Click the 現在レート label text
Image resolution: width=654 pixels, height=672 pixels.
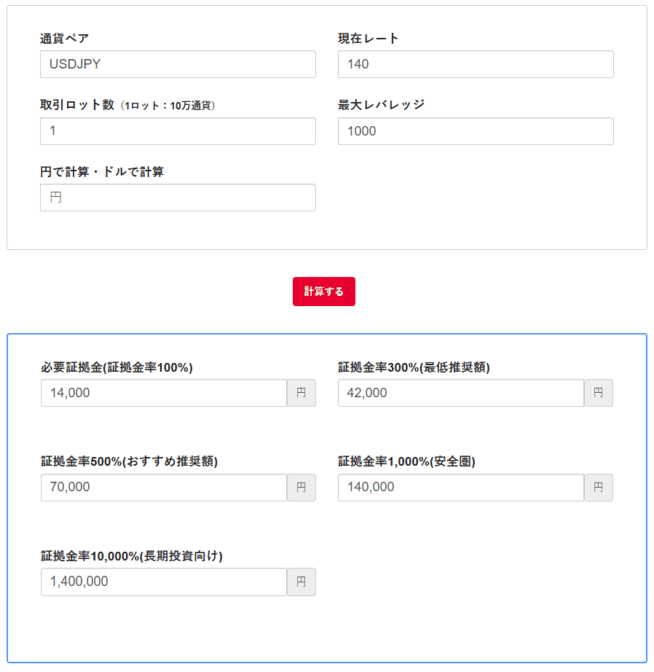(369, 39)
